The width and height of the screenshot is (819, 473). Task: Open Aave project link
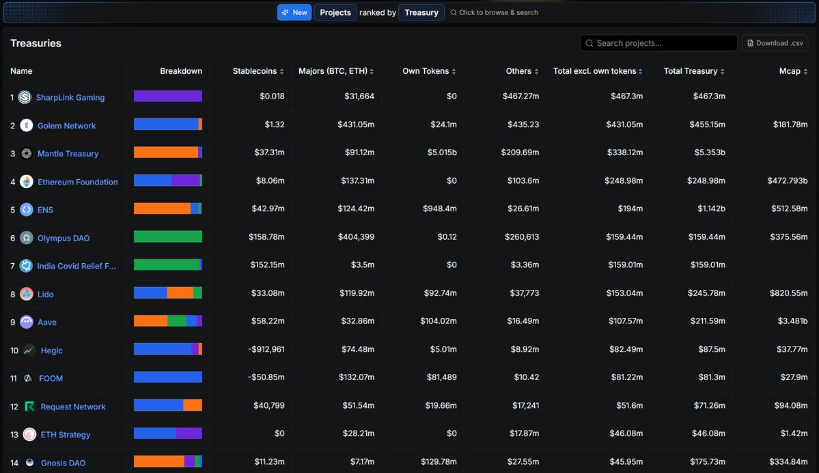click(x=46, y=323)
